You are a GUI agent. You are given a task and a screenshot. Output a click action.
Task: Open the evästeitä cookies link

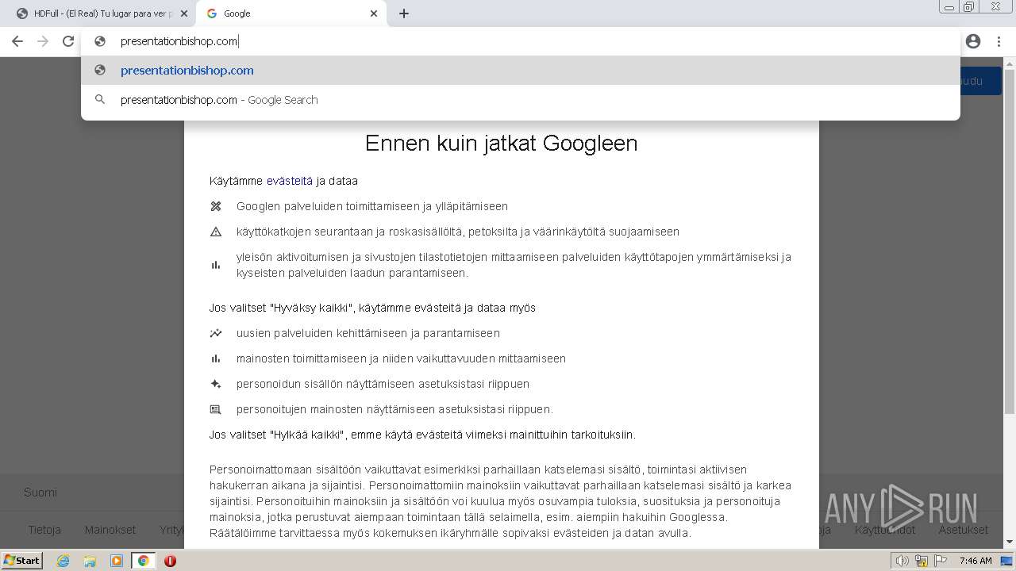point(290,181)
